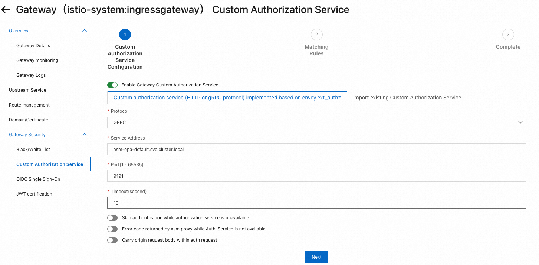Click the Service Address input field
This screenshot has height=265, width=539.
(316, 149)
